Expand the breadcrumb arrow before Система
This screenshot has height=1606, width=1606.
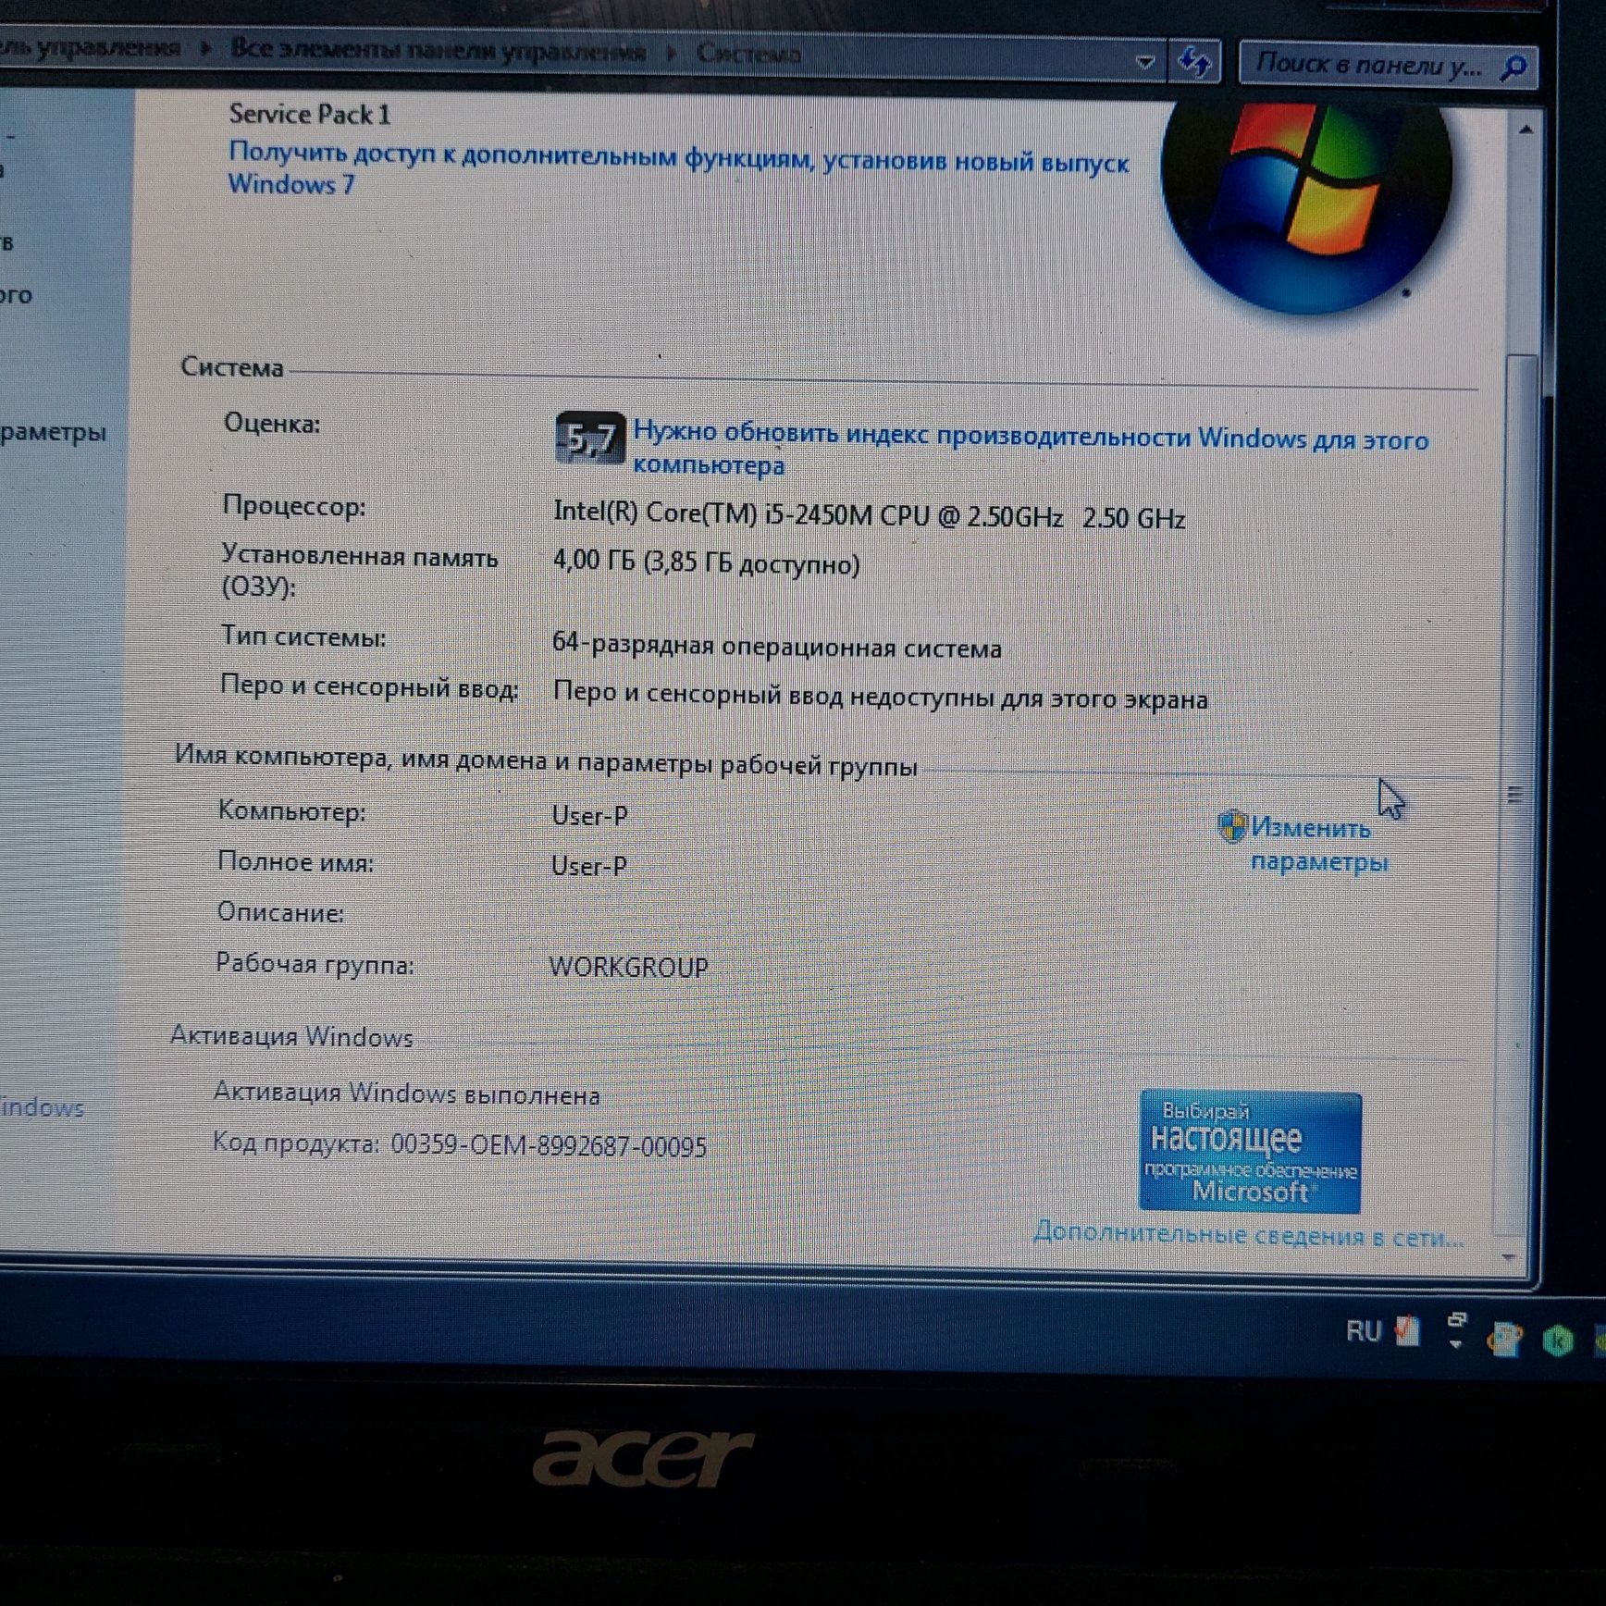click(673, 54)
